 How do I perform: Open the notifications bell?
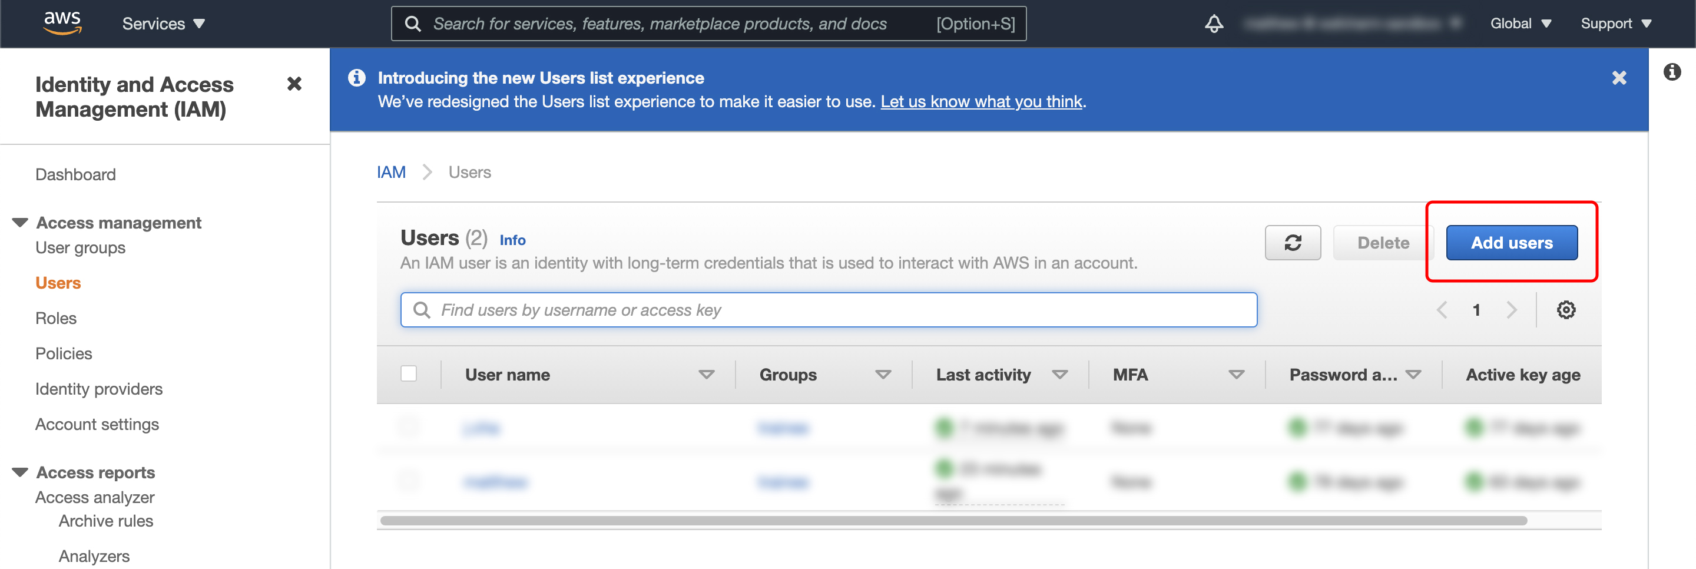pyautogui.click(x=1213, y=24)
